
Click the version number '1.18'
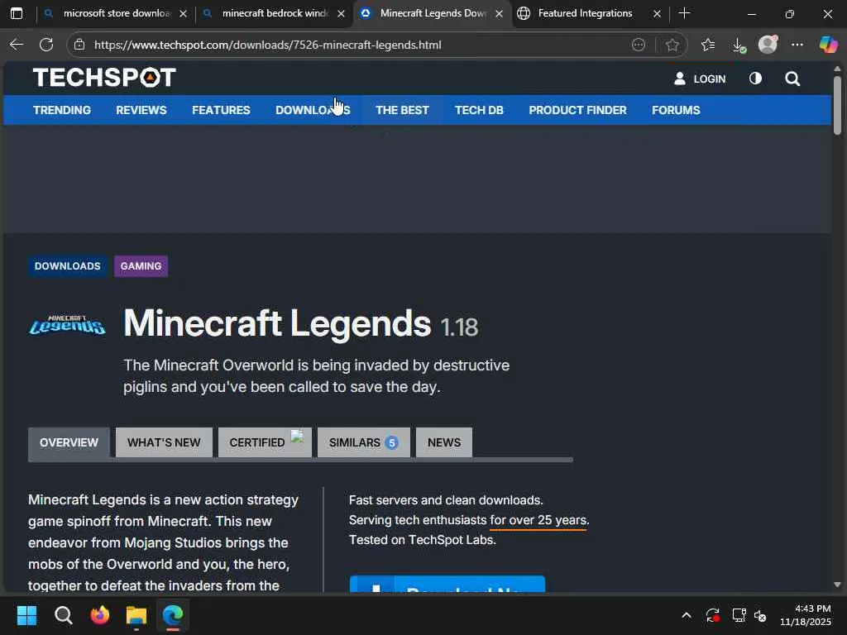tap(459, 327)
